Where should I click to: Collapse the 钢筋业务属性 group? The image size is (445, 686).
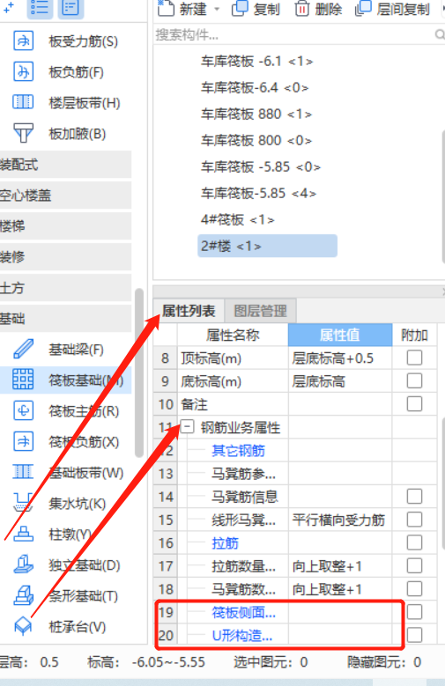188,426
